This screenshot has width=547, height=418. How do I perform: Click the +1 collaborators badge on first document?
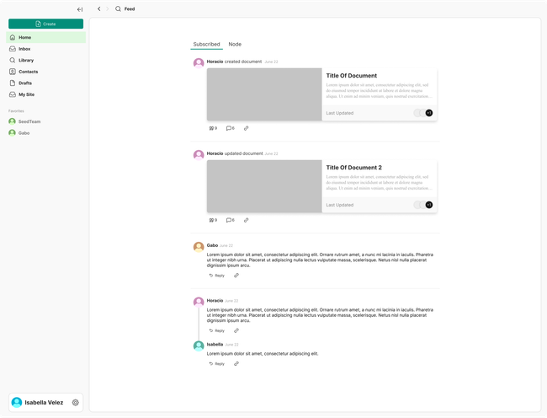coord(428,113)
